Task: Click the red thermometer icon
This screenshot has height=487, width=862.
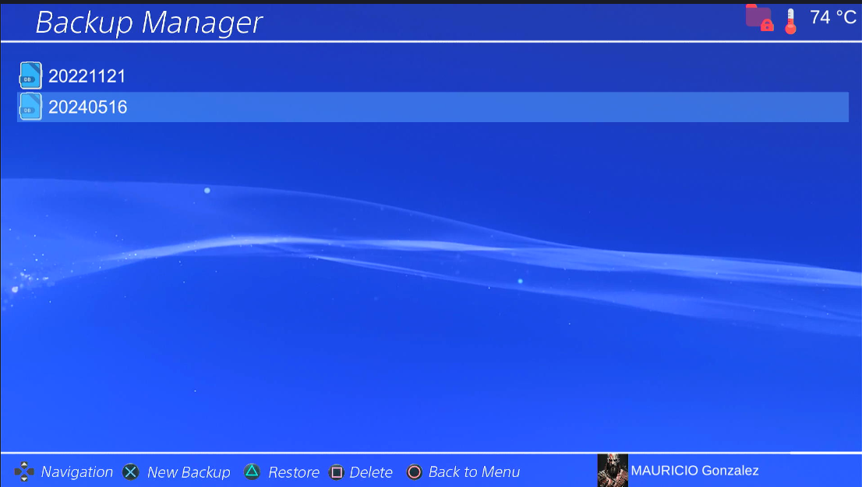Action: pyautogui.click(x=790, y=20)
